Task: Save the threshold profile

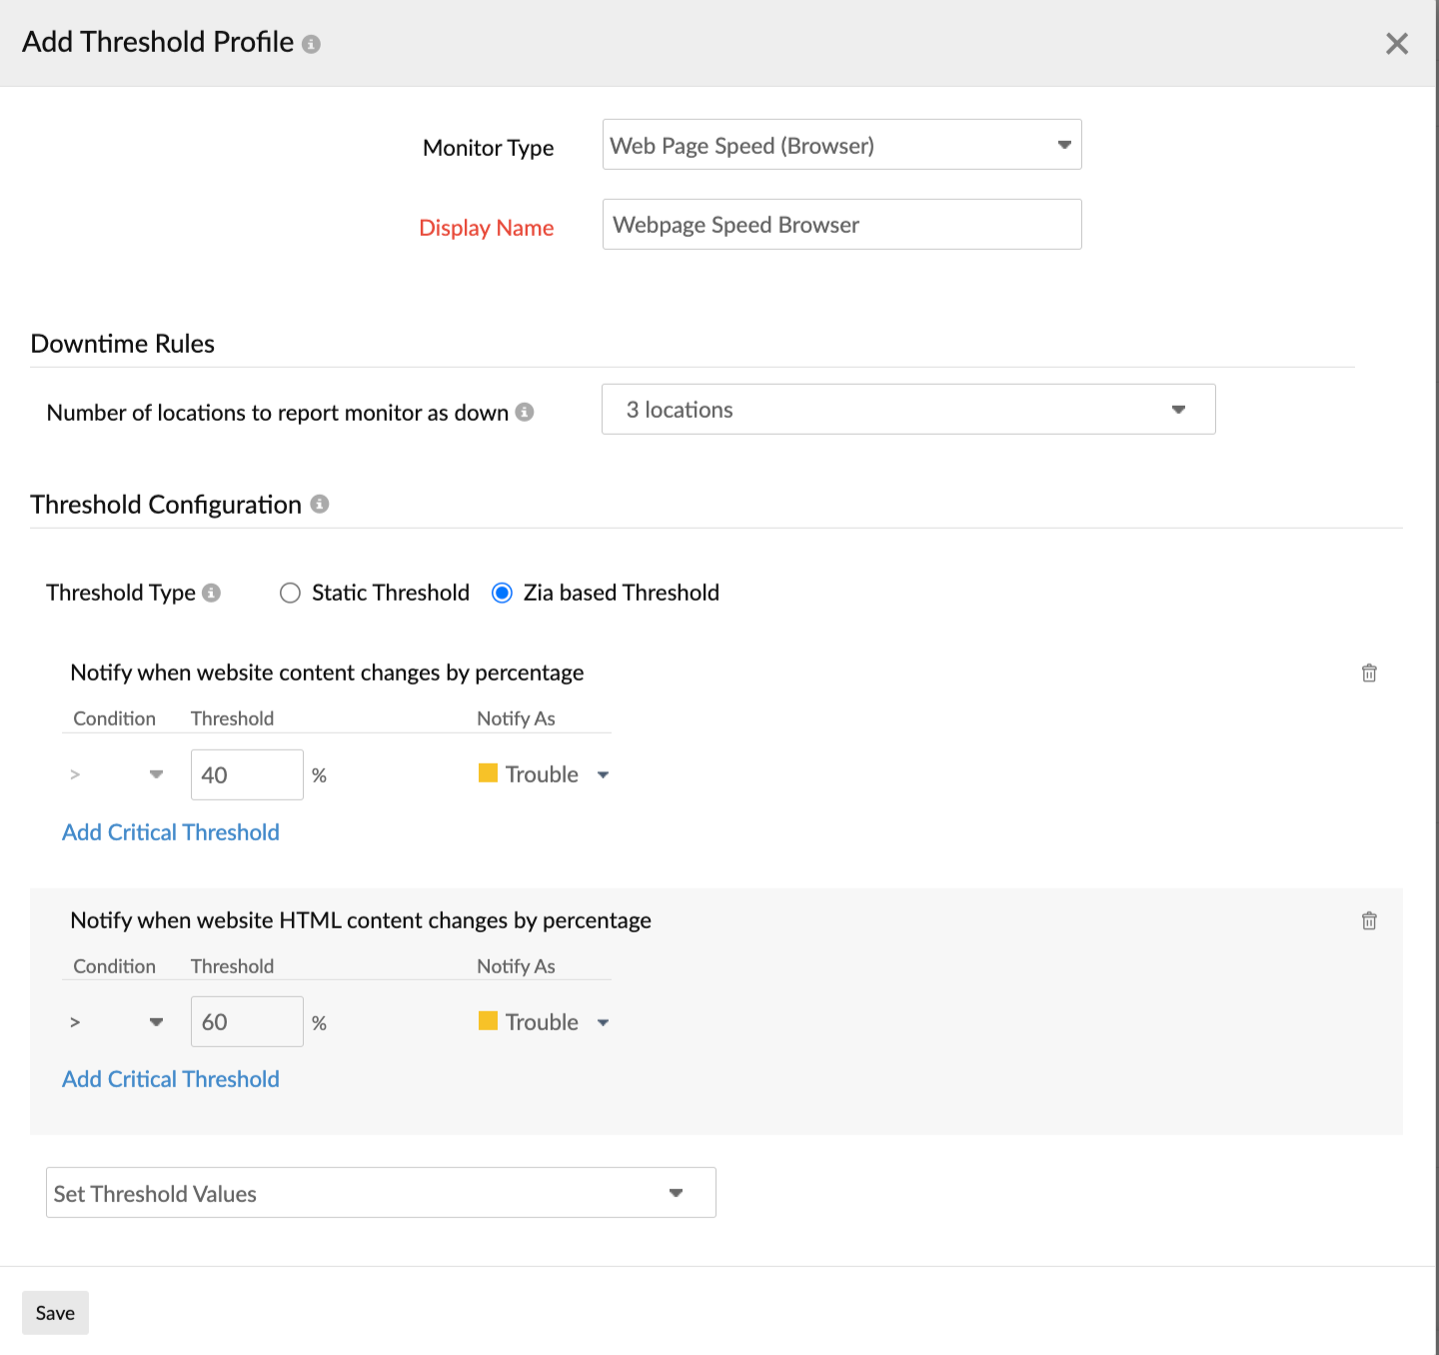Action: [x=55, y=1312]
